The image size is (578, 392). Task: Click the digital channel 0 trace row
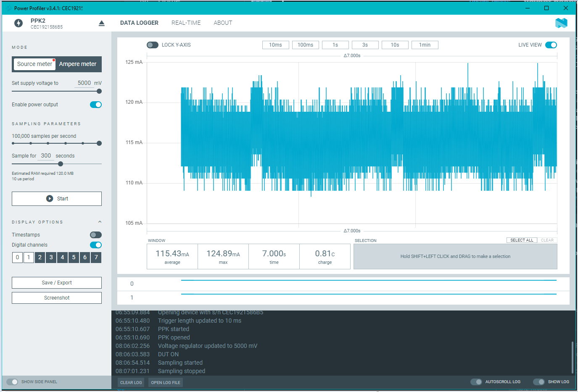[343, 284]
